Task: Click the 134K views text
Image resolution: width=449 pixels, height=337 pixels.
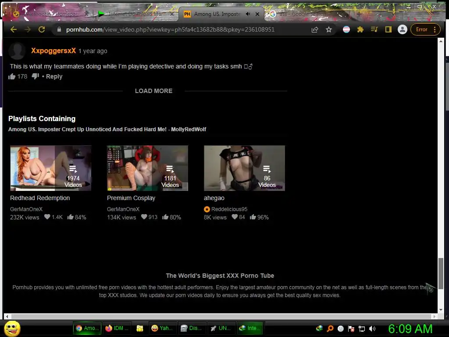Action: [x=121, y=217]
